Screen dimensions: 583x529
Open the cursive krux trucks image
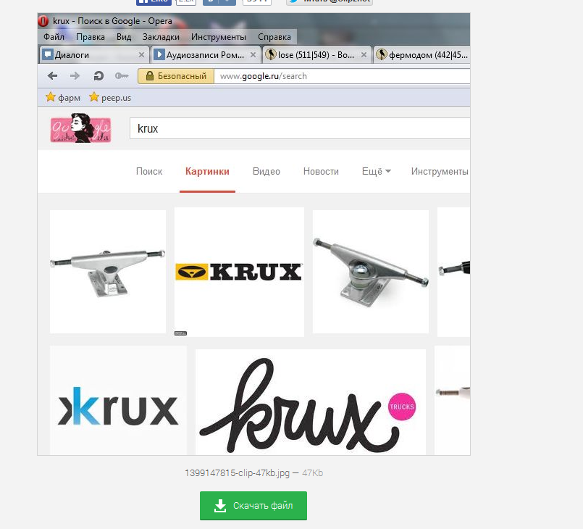(311, 401)
